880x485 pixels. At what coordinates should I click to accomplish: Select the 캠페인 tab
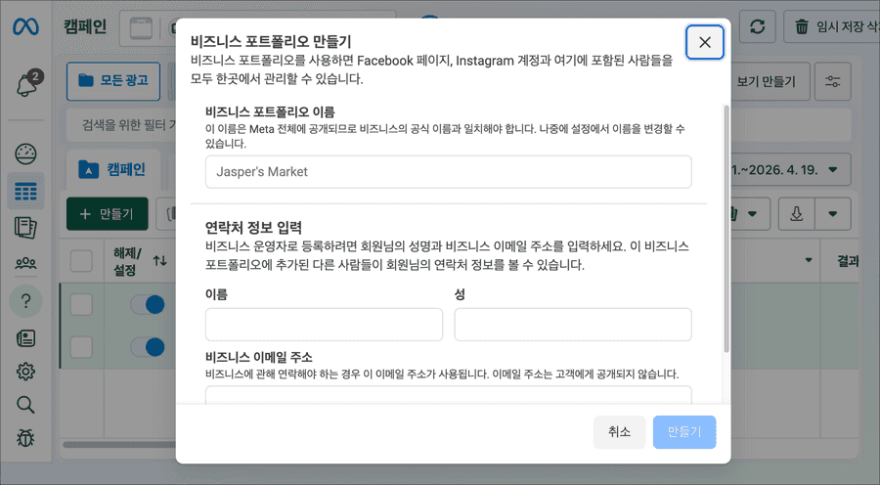point(112,169)
